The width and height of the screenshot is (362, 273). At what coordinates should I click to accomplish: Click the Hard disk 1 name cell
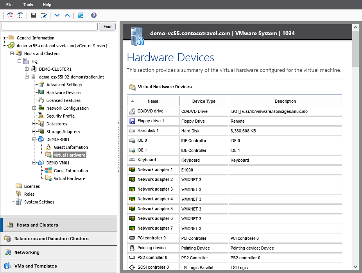[x=153, y=131]
